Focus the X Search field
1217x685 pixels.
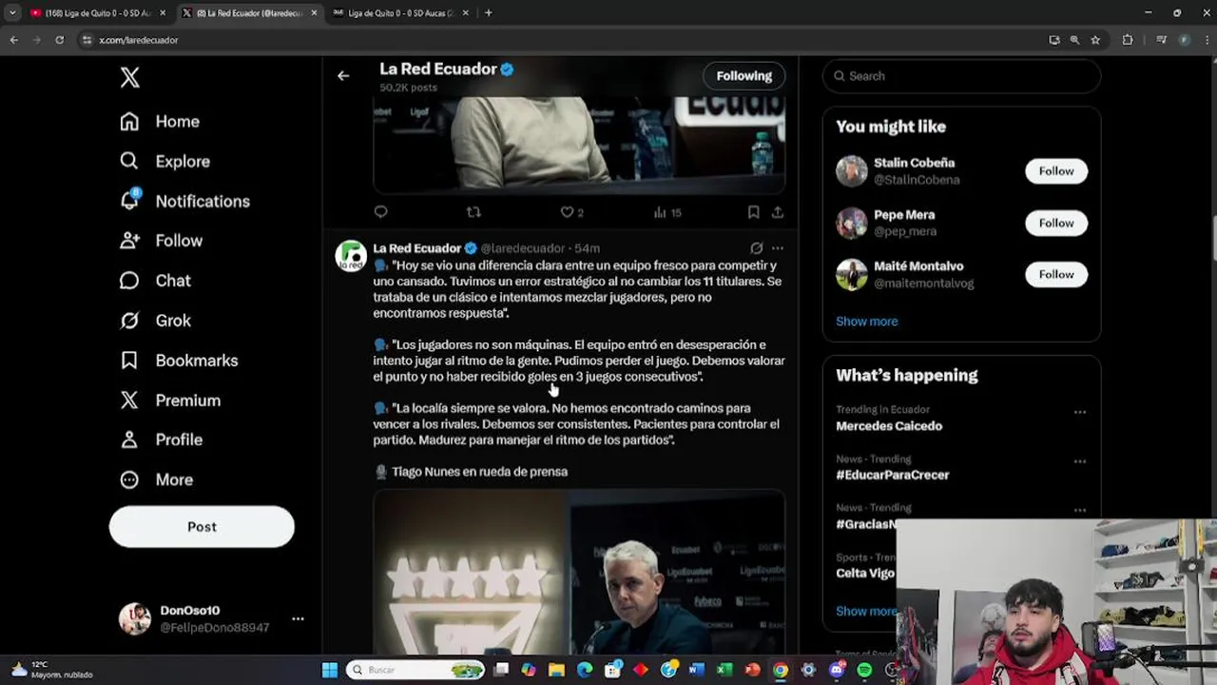961,76
